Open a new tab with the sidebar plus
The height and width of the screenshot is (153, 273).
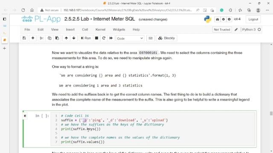(5, 48)
